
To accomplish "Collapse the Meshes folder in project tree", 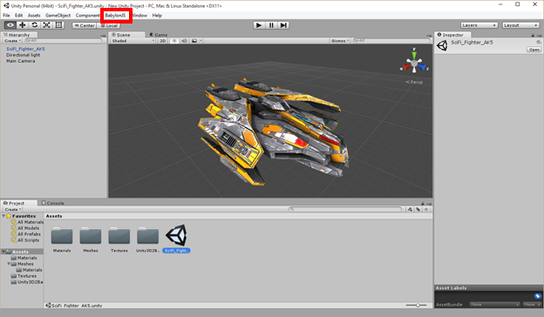I will [9, 264].
